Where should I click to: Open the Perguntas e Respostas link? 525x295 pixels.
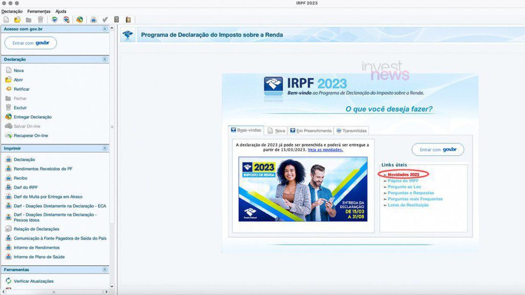pyautogui.click(x=411, y=193)
